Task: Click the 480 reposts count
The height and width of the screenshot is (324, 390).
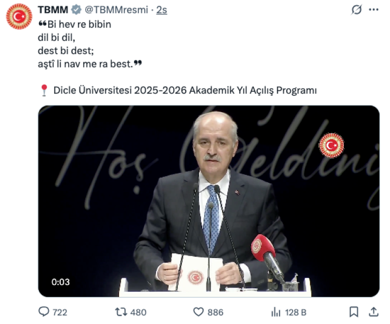Action: click(x=138, y=313)
